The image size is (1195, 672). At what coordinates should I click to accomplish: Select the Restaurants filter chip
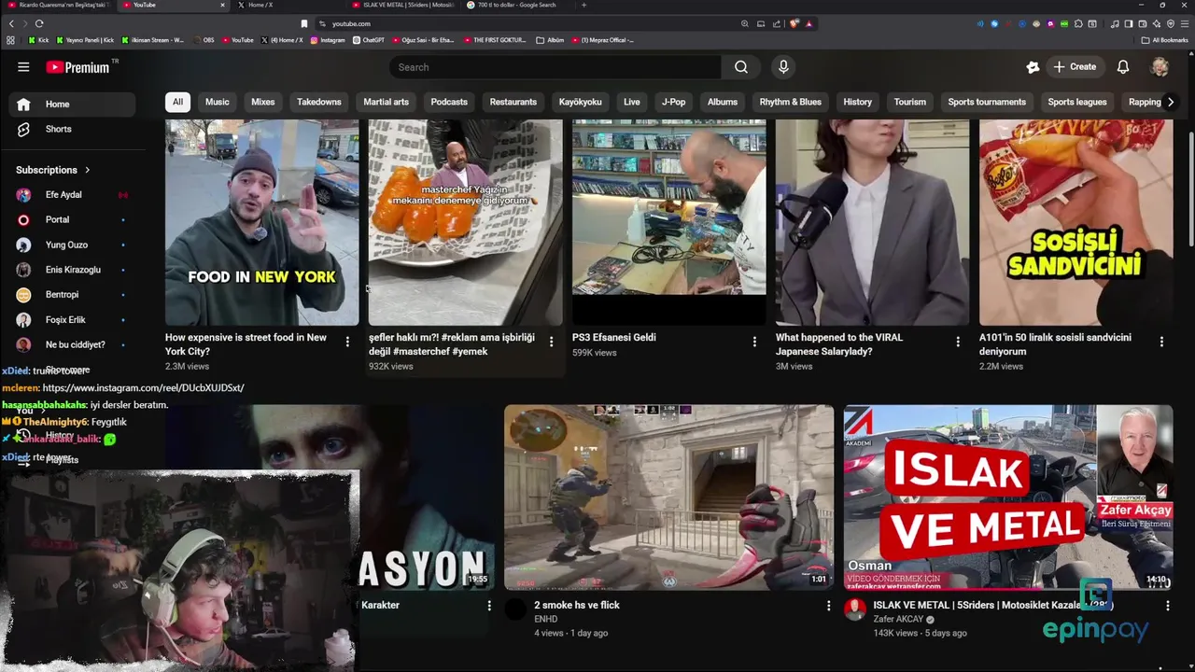point(513,102)
